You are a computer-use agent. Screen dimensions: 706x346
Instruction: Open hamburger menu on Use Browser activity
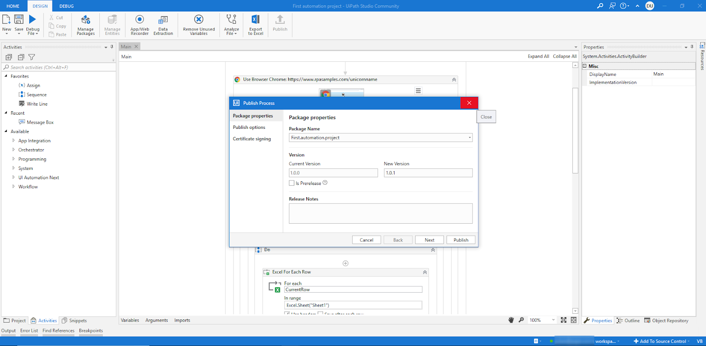click(x=418, y=90)
